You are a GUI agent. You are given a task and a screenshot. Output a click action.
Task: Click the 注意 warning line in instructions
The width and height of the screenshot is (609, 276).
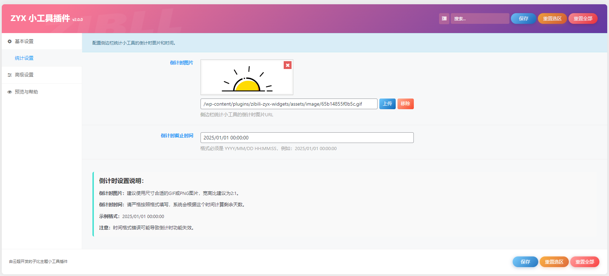148,228
